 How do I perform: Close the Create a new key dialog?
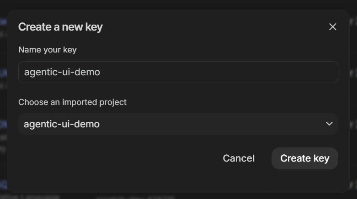332,27
